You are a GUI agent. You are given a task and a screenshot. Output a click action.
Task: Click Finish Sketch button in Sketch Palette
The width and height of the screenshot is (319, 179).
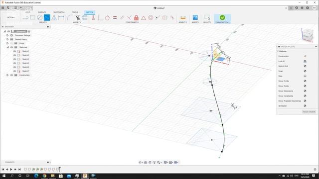click(309, 112)
